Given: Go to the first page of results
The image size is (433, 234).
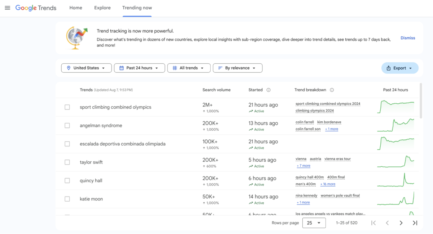Looking at the screenshot, I should click(373, 223).
